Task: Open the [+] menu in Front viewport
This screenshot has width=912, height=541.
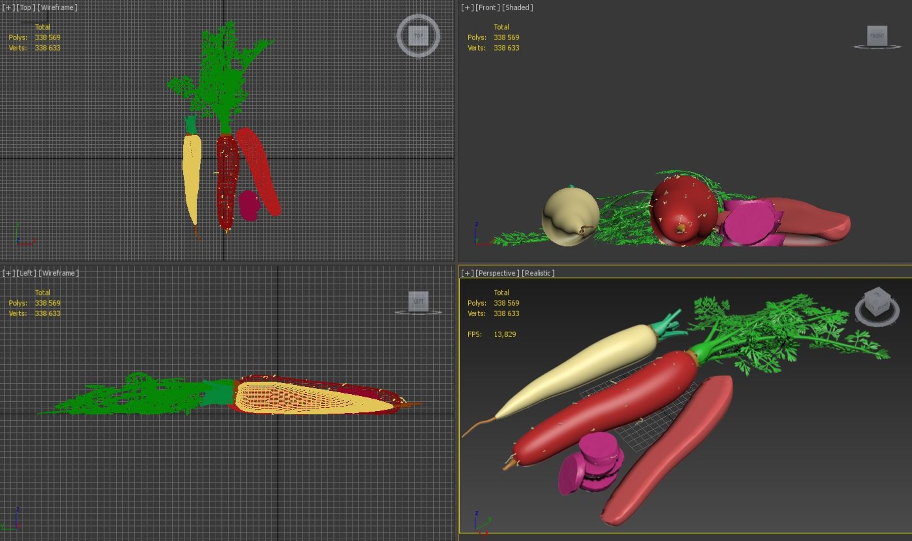Action: (467, 8)
